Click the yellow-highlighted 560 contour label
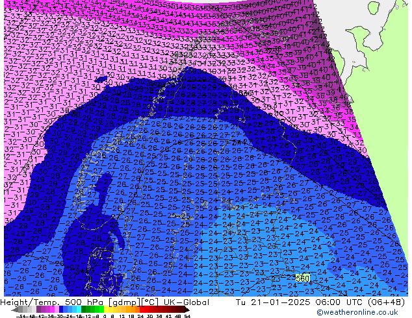This screenshot has width=412, height=318. 302,278
